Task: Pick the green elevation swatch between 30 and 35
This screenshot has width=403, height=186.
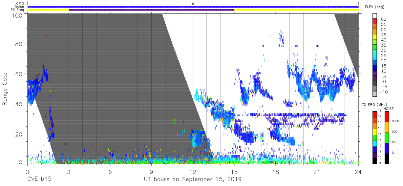Action: click(374, 47)
